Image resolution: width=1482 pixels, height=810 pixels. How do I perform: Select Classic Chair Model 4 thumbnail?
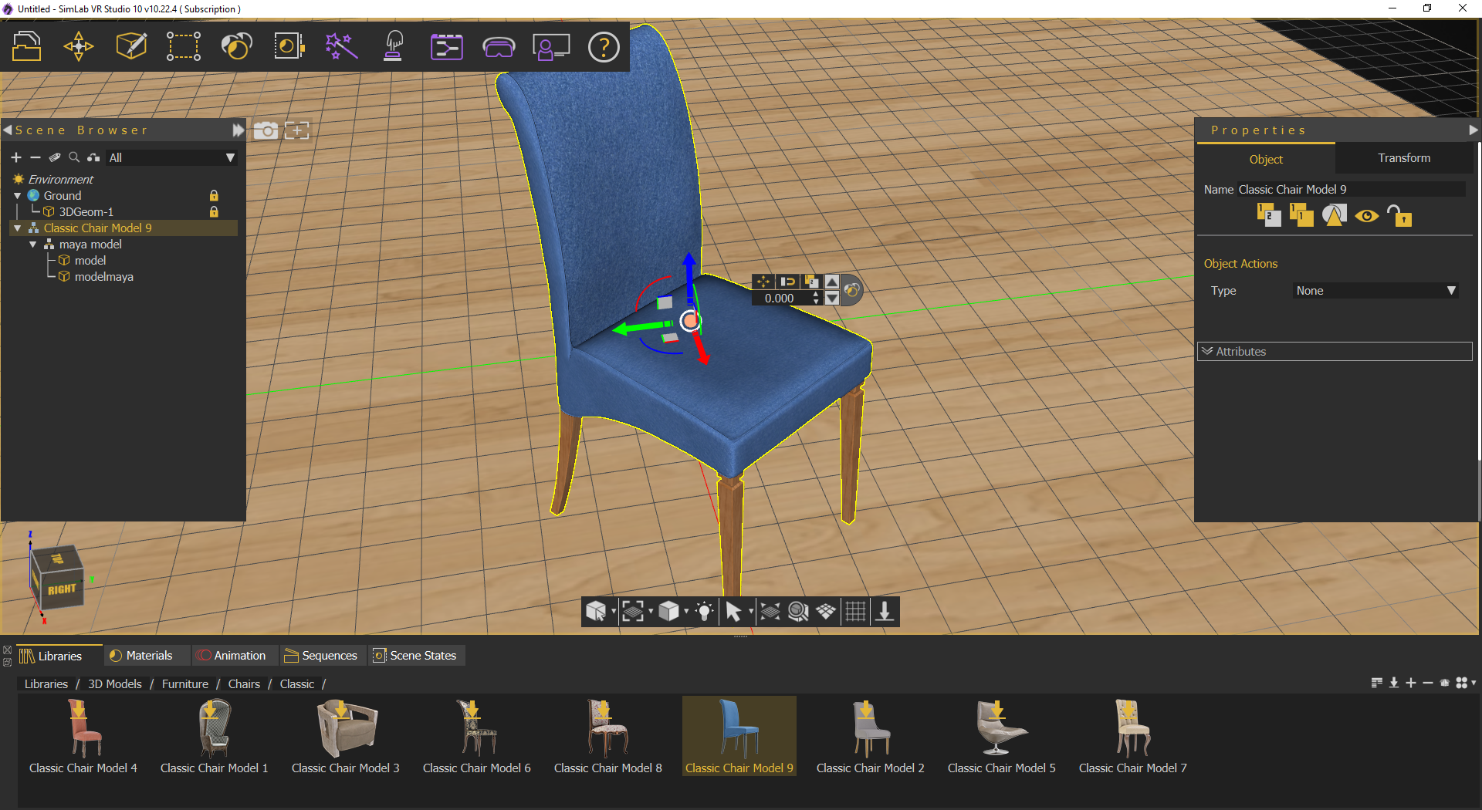point(83,736)
